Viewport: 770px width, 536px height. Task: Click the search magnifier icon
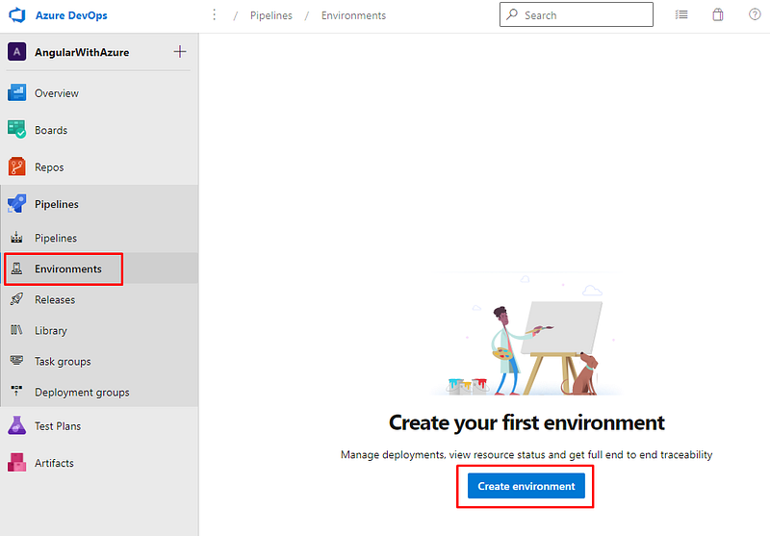coord(512,14)
